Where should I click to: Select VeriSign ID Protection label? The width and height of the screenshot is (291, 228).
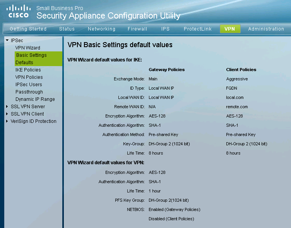click(x=34, y=121)
